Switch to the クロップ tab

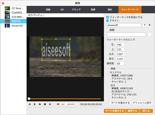coord(76,10)
